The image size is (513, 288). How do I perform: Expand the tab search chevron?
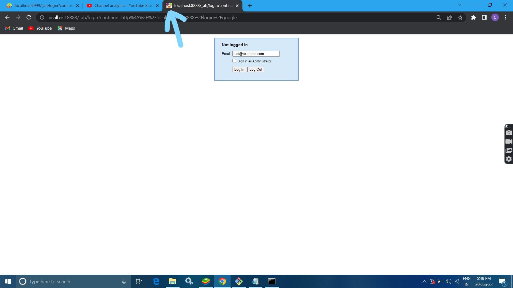[459, 5]
